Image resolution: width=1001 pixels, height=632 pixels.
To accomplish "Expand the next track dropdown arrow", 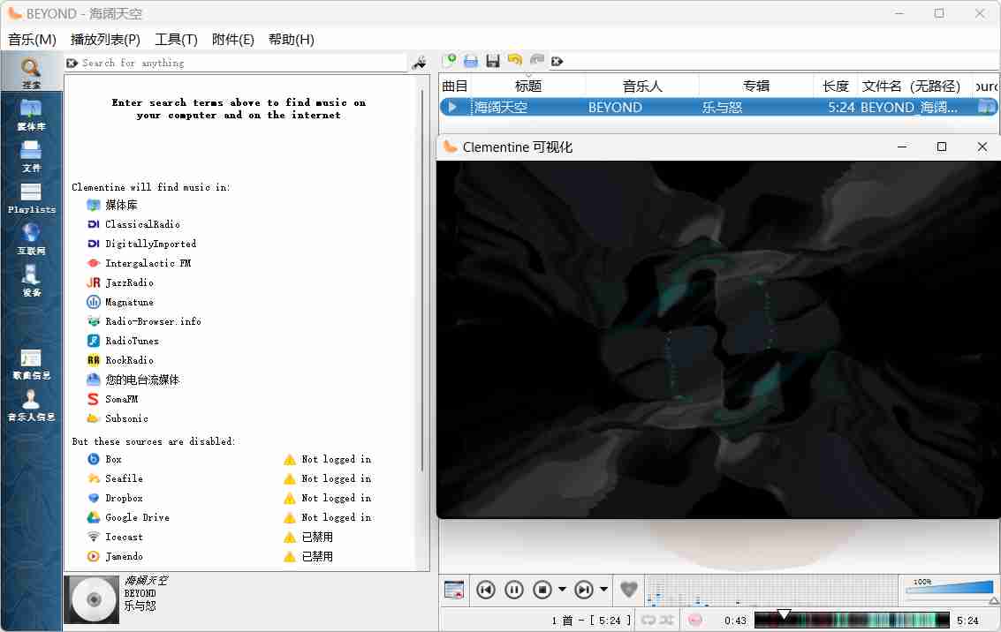I will tap(604, 590).
